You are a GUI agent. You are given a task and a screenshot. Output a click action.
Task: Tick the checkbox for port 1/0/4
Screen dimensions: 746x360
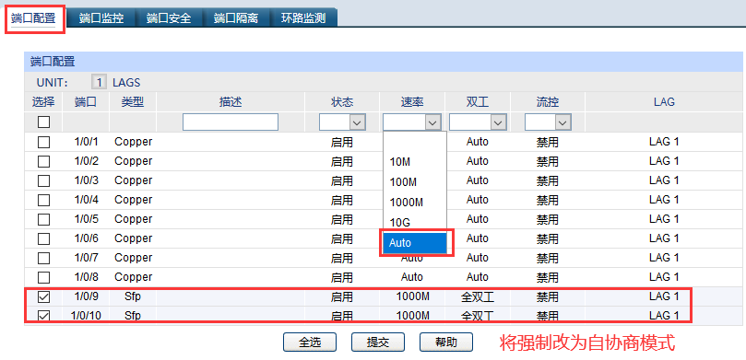coord(43,200)
